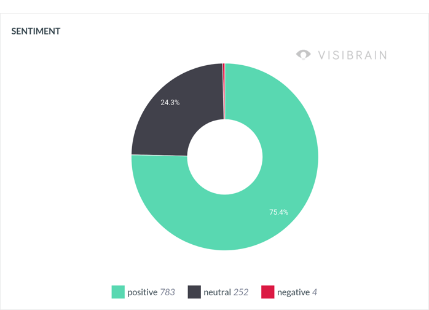This screenshot has height=310, width=429.
Task: Click the 75.4% data label
Action: 278,212
